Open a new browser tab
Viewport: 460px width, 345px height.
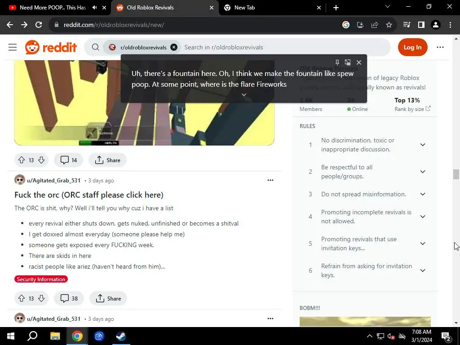(336, 8)
